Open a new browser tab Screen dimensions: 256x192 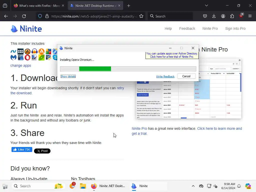(x=129, y=6)
